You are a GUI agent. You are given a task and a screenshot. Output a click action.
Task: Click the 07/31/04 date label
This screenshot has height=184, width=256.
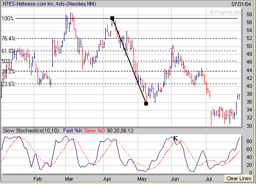pyautogui.click(x=241, y=4)
